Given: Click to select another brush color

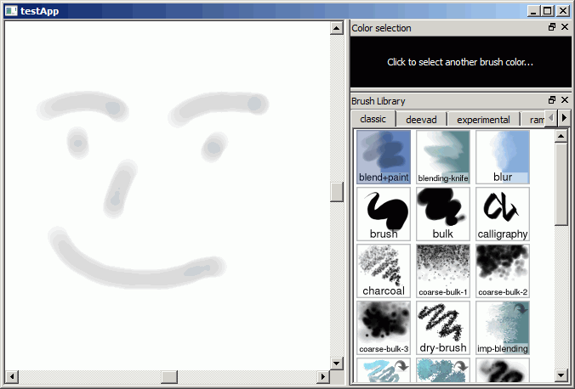Looking at the screenshot, I should (x=459, y=62).
